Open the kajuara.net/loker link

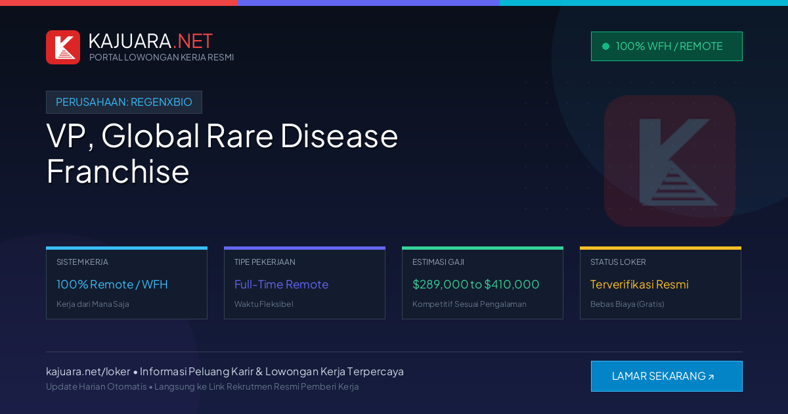coord(88,371)
